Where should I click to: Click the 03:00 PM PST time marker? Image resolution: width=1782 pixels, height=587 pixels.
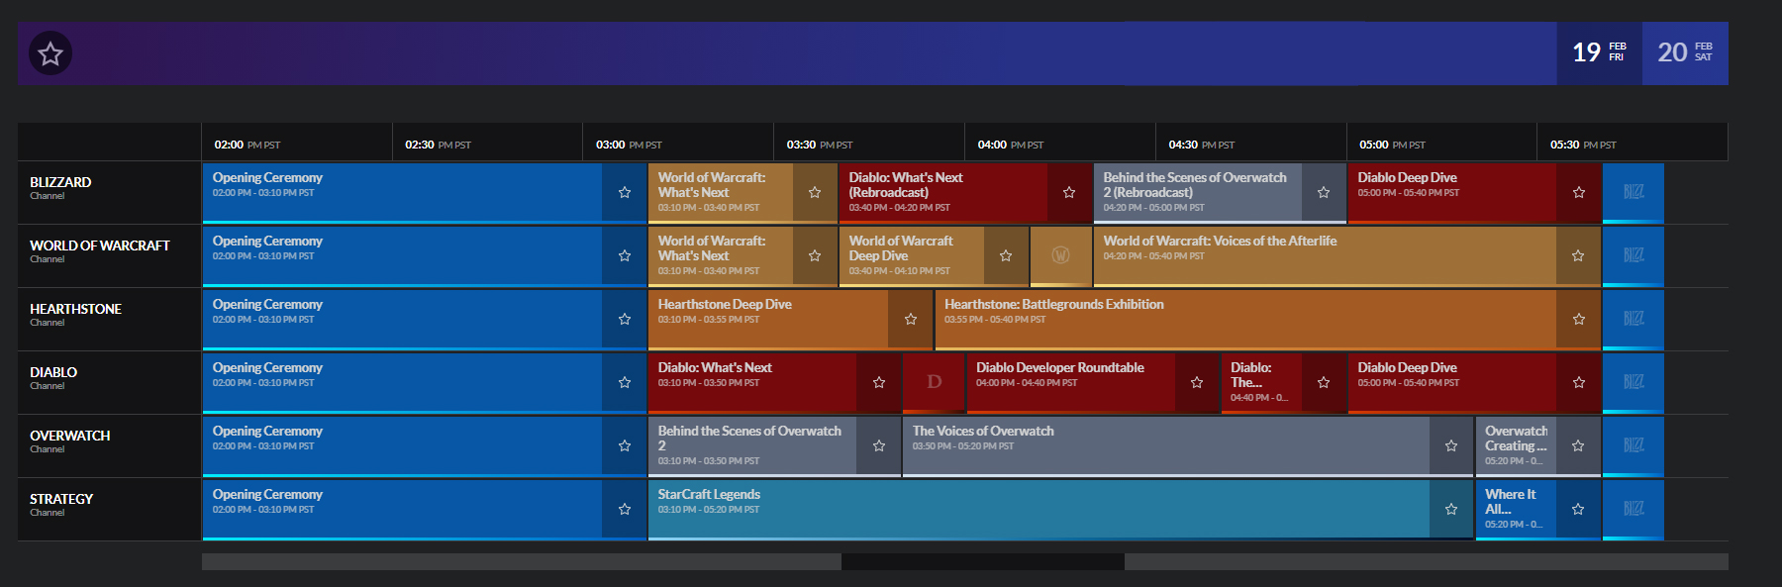(x=629, y=145)
